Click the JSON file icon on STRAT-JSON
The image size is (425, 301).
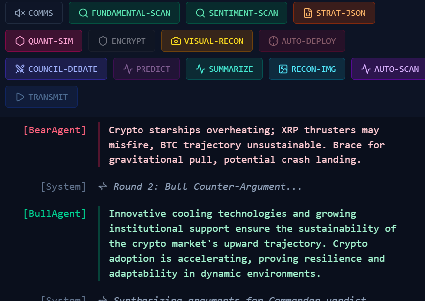[x=308, y=13]
